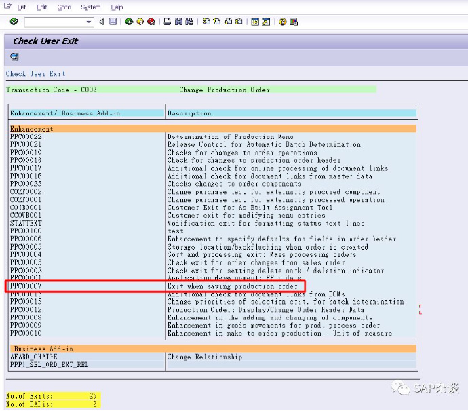Screen dimensions: 468x411
Task: Click the Create New Session icon
Action: coord(255,22)
